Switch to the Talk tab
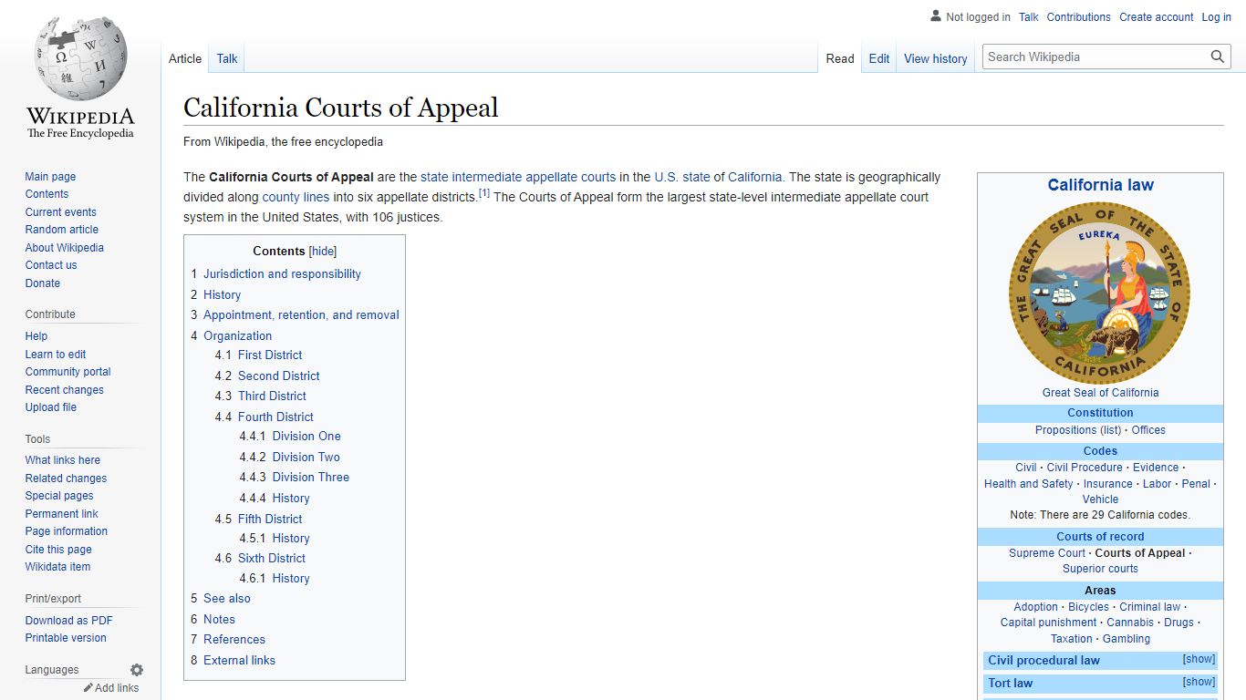This screenshot has height=700, width=1246. pyautogui.click(x=227, y=58)
